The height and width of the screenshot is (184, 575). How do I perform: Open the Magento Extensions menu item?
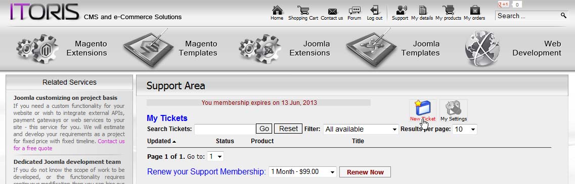[86, 48]
